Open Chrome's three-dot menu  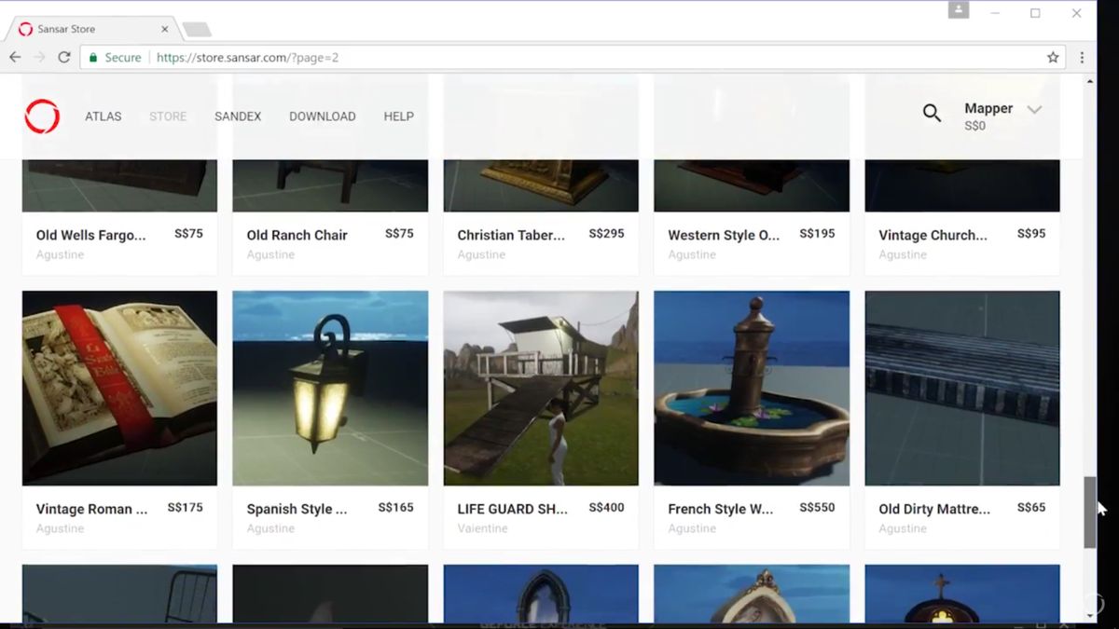coord(1080,57)
